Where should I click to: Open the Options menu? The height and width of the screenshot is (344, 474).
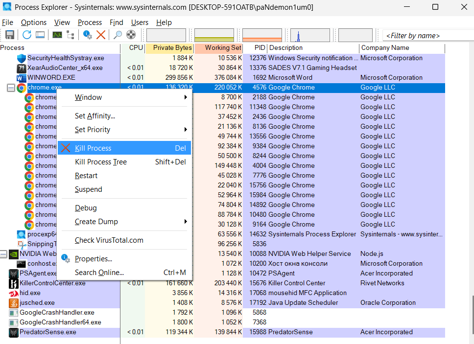click(34, 23)
